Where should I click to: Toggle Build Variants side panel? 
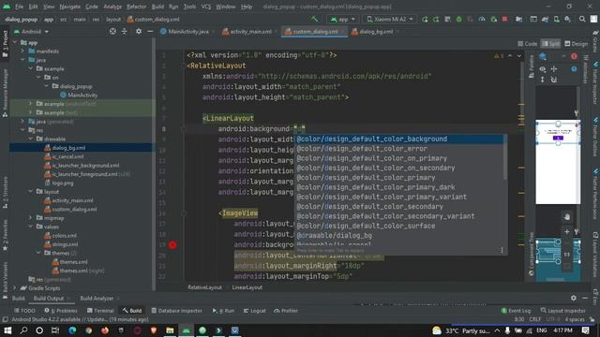(5, 280)
